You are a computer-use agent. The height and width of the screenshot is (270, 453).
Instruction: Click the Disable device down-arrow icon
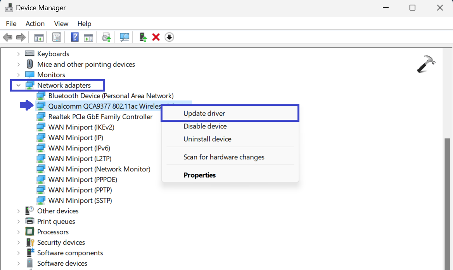pos(169,37)
